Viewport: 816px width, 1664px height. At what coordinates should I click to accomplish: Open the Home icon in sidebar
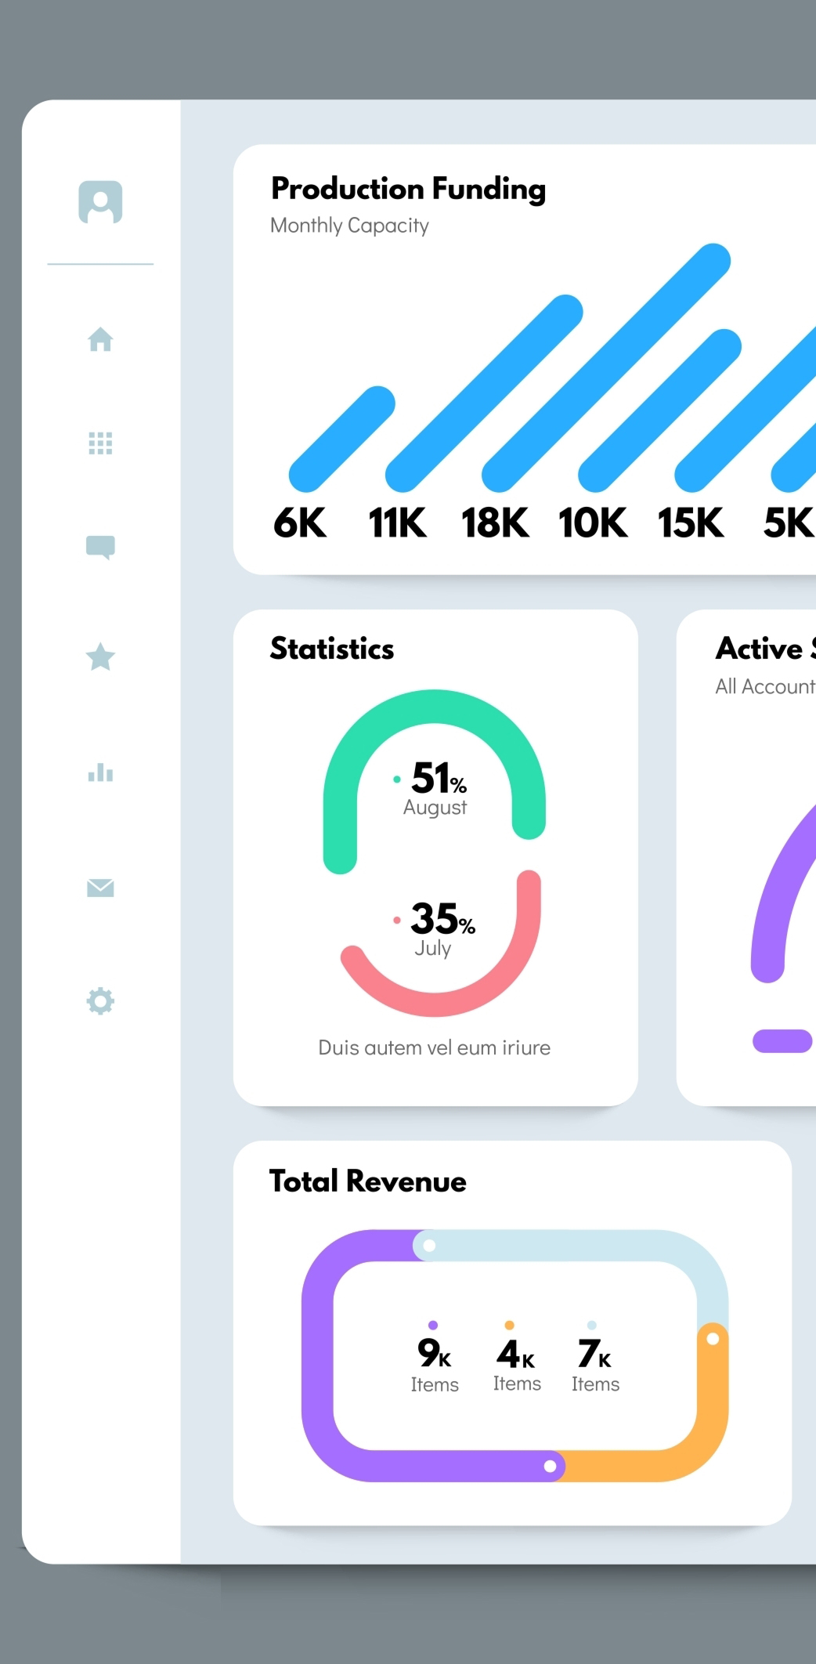[x=100, y=339]
